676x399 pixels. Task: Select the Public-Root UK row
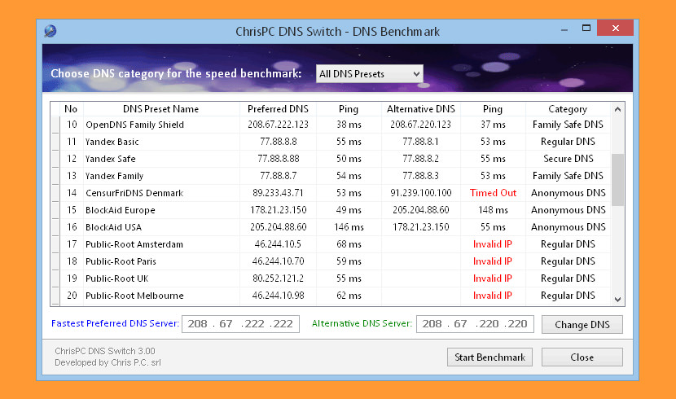[331, 278]
